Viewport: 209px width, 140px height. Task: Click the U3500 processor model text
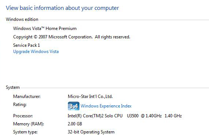pos(133,116)
